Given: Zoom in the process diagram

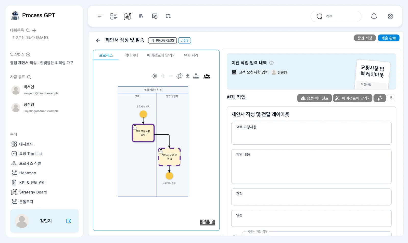Looking at the screenshot, I should (163, 76).
